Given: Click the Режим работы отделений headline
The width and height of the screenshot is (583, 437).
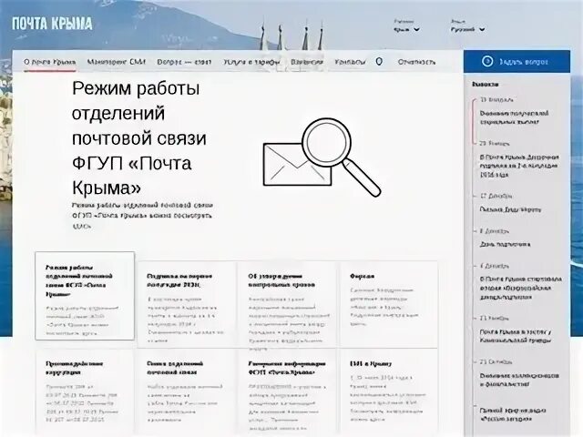Looking at the screenshot, I should coord(139,138).
